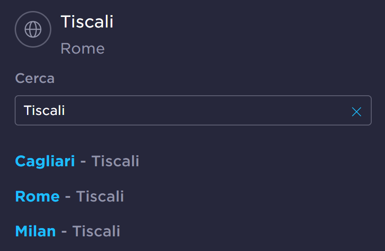Click the dash separator in the Milan row

coord(64,232)
